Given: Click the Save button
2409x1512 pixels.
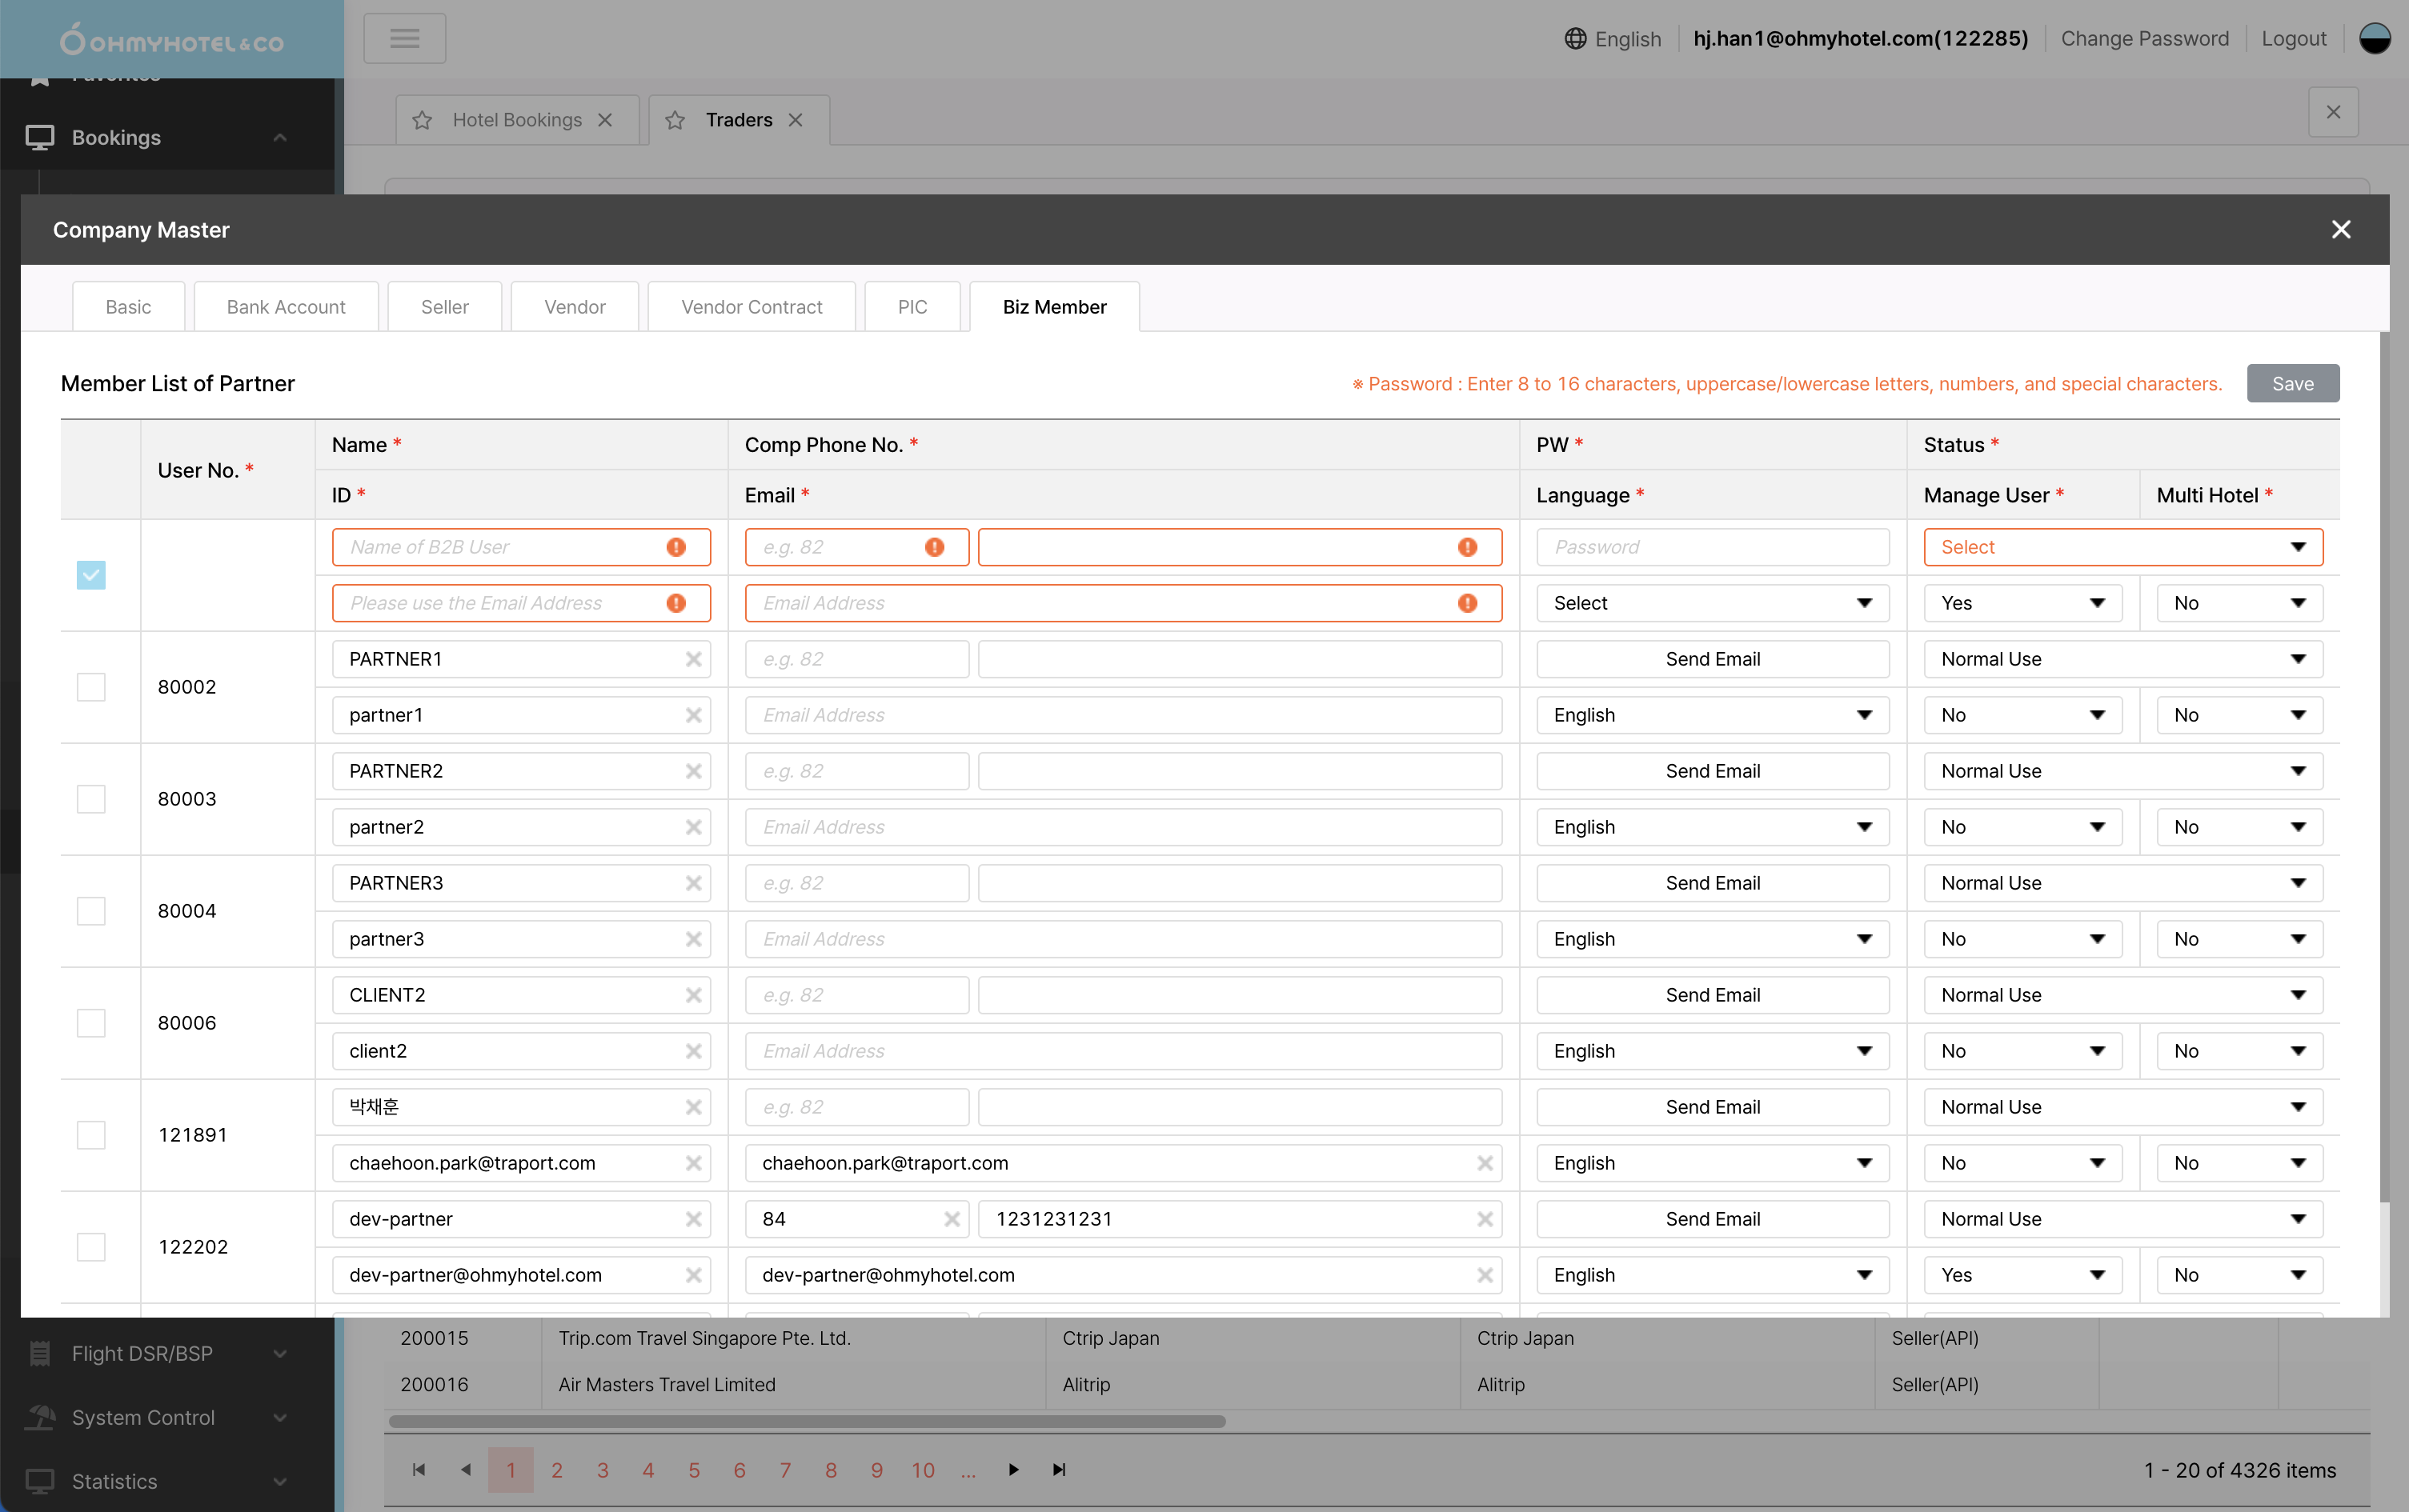Looking at the screenshot, I should point(2292,384).
